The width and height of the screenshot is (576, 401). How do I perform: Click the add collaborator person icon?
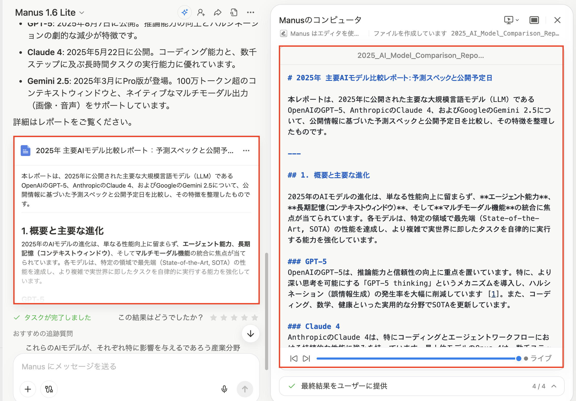click(x=201, y=12)
